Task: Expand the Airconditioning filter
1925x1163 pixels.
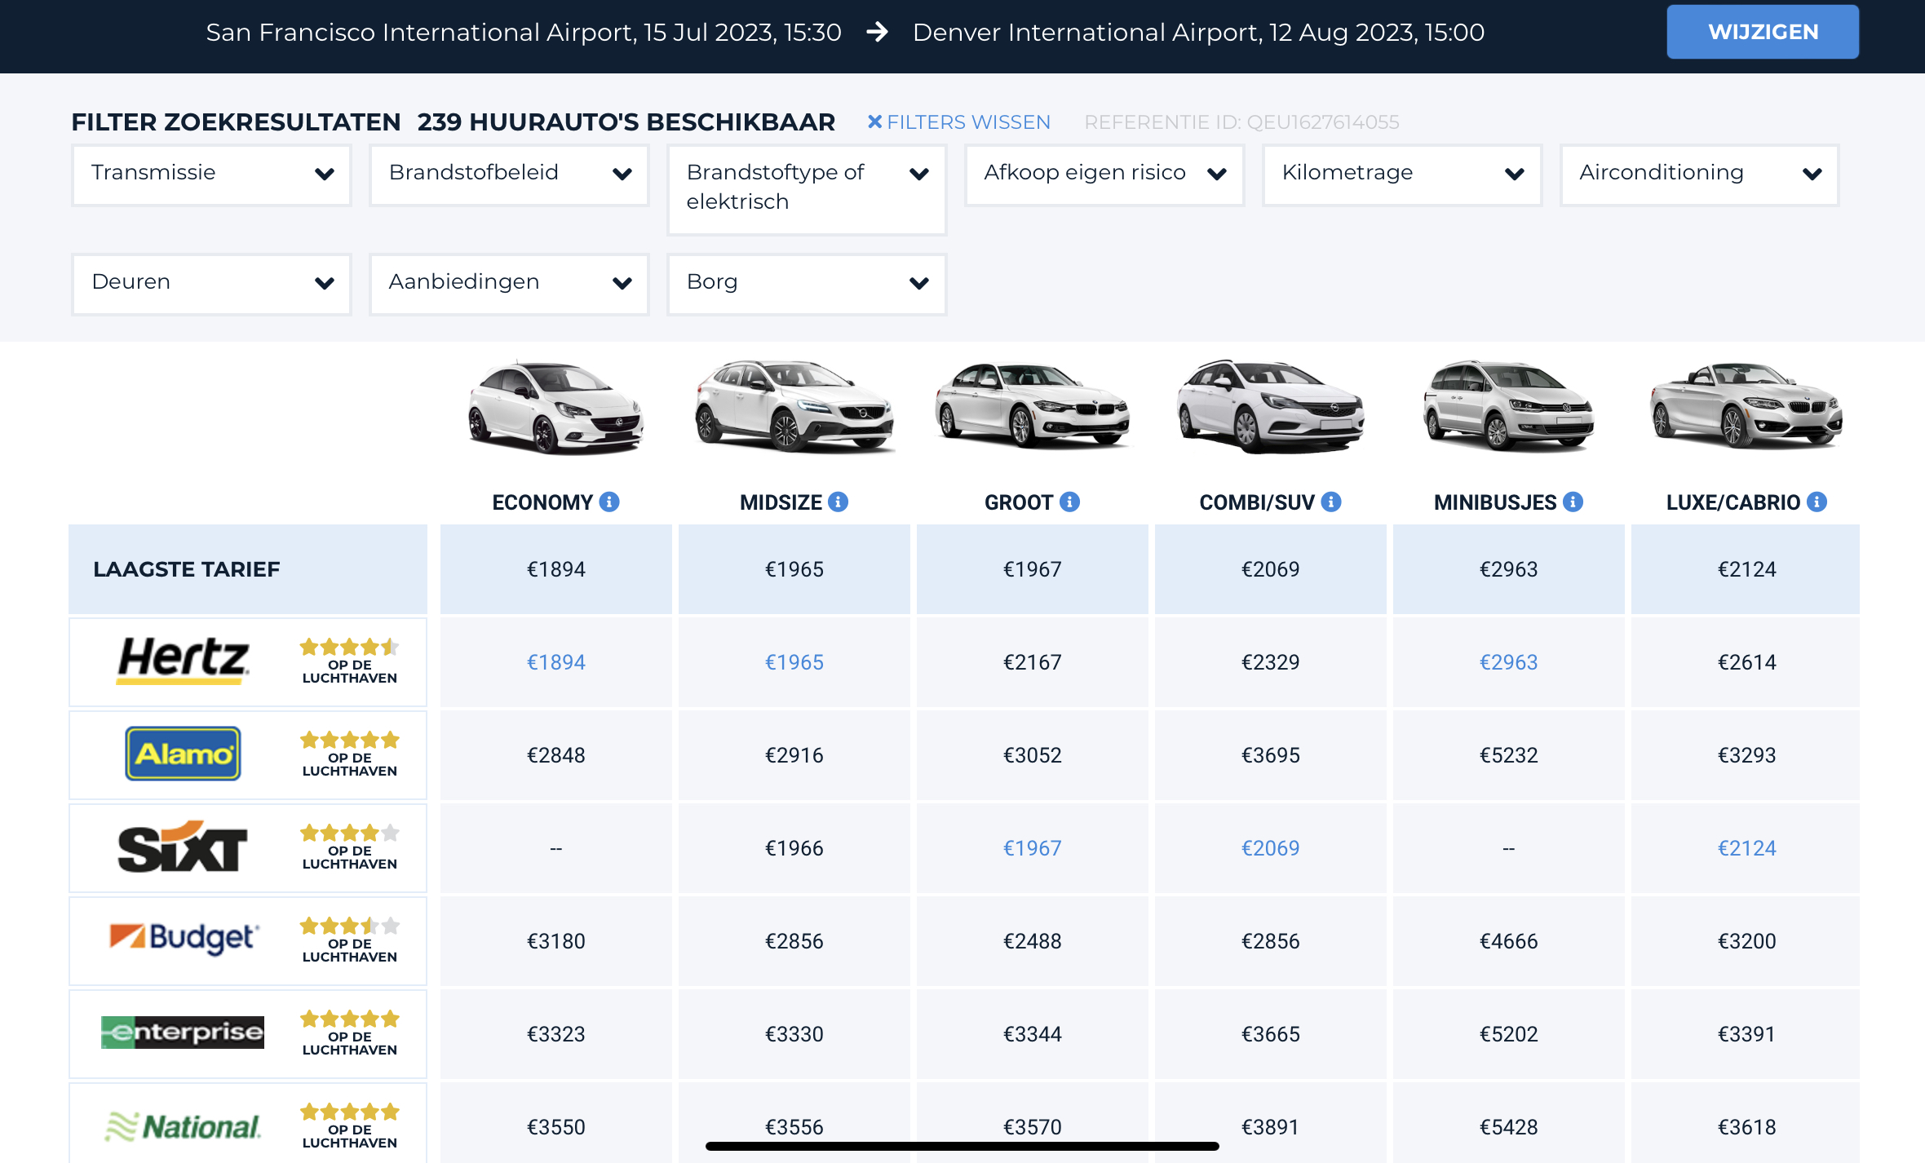Action: (x=1699, y=174)
